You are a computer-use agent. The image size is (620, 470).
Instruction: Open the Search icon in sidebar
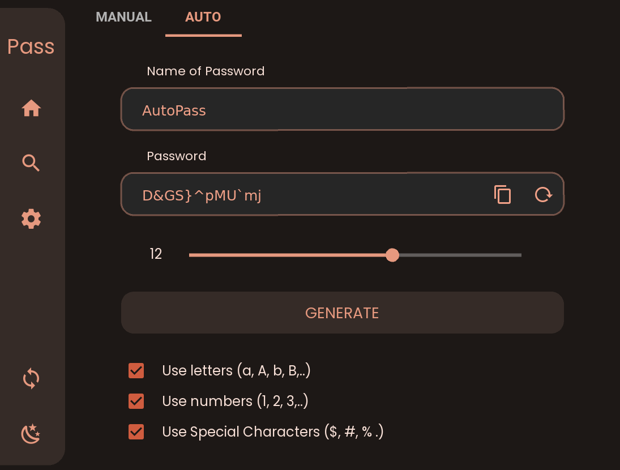pos(31,163)
